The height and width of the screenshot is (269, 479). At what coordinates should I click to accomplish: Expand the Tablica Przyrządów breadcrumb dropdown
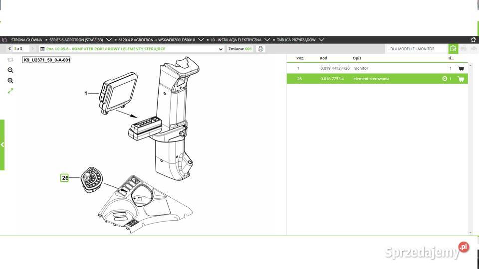321,40
